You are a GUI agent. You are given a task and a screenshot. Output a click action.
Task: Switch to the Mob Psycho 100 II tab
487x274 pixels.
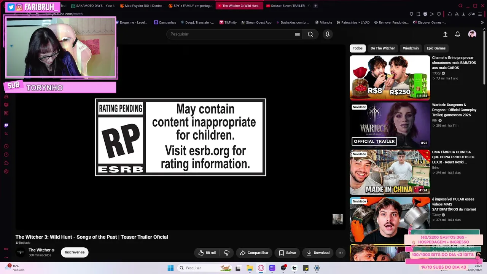(x=141, y=6)
